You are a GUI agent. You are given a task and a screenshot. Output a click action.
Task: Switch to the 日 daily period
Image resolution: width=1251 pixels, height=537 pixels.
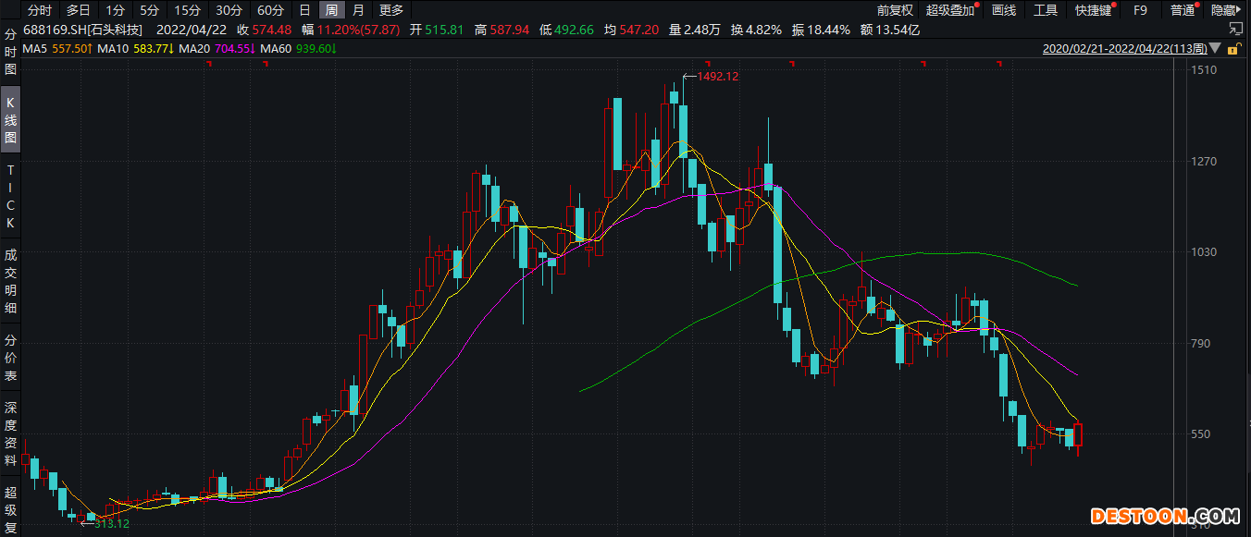[x=304, y=10]
